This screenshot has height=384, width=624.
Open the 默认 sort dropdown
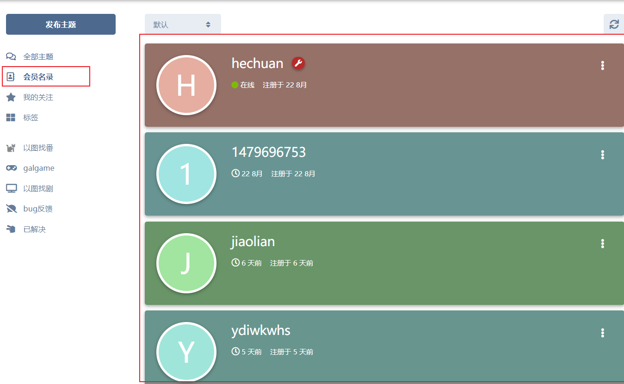[183, 25]
